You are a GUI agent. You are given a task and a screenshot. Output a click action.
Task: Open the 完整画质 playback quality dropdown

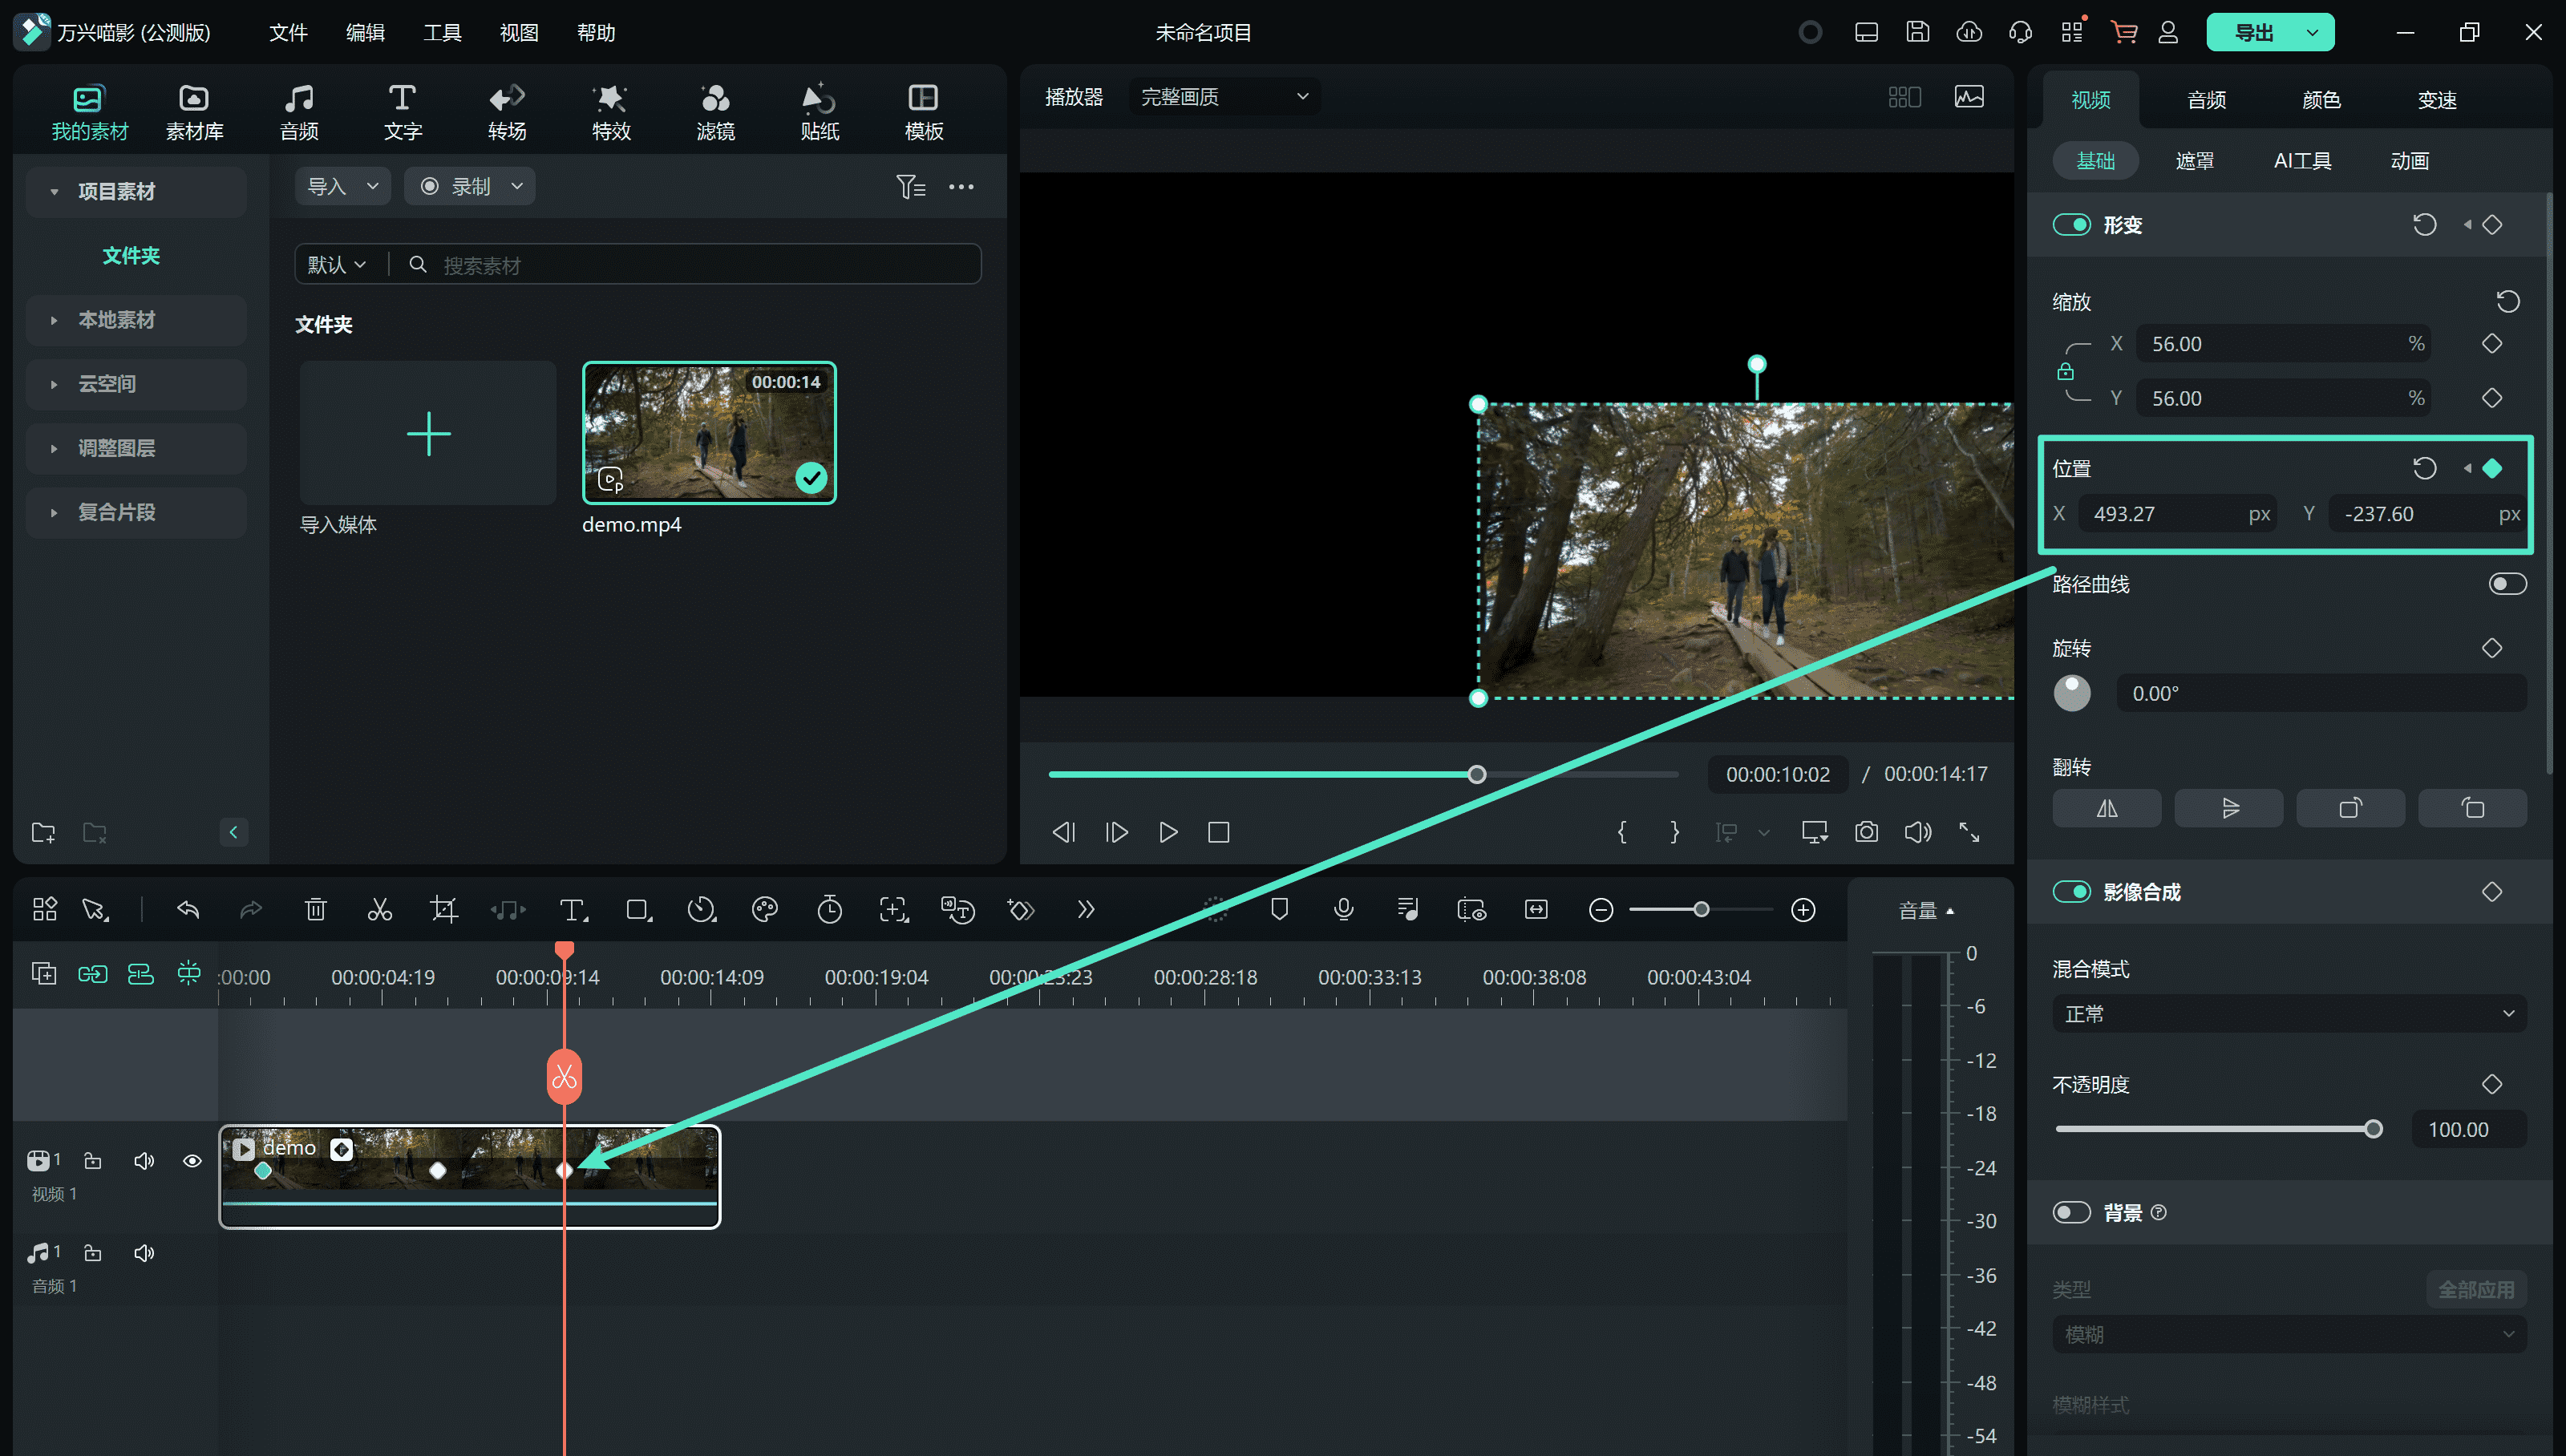1224,97
